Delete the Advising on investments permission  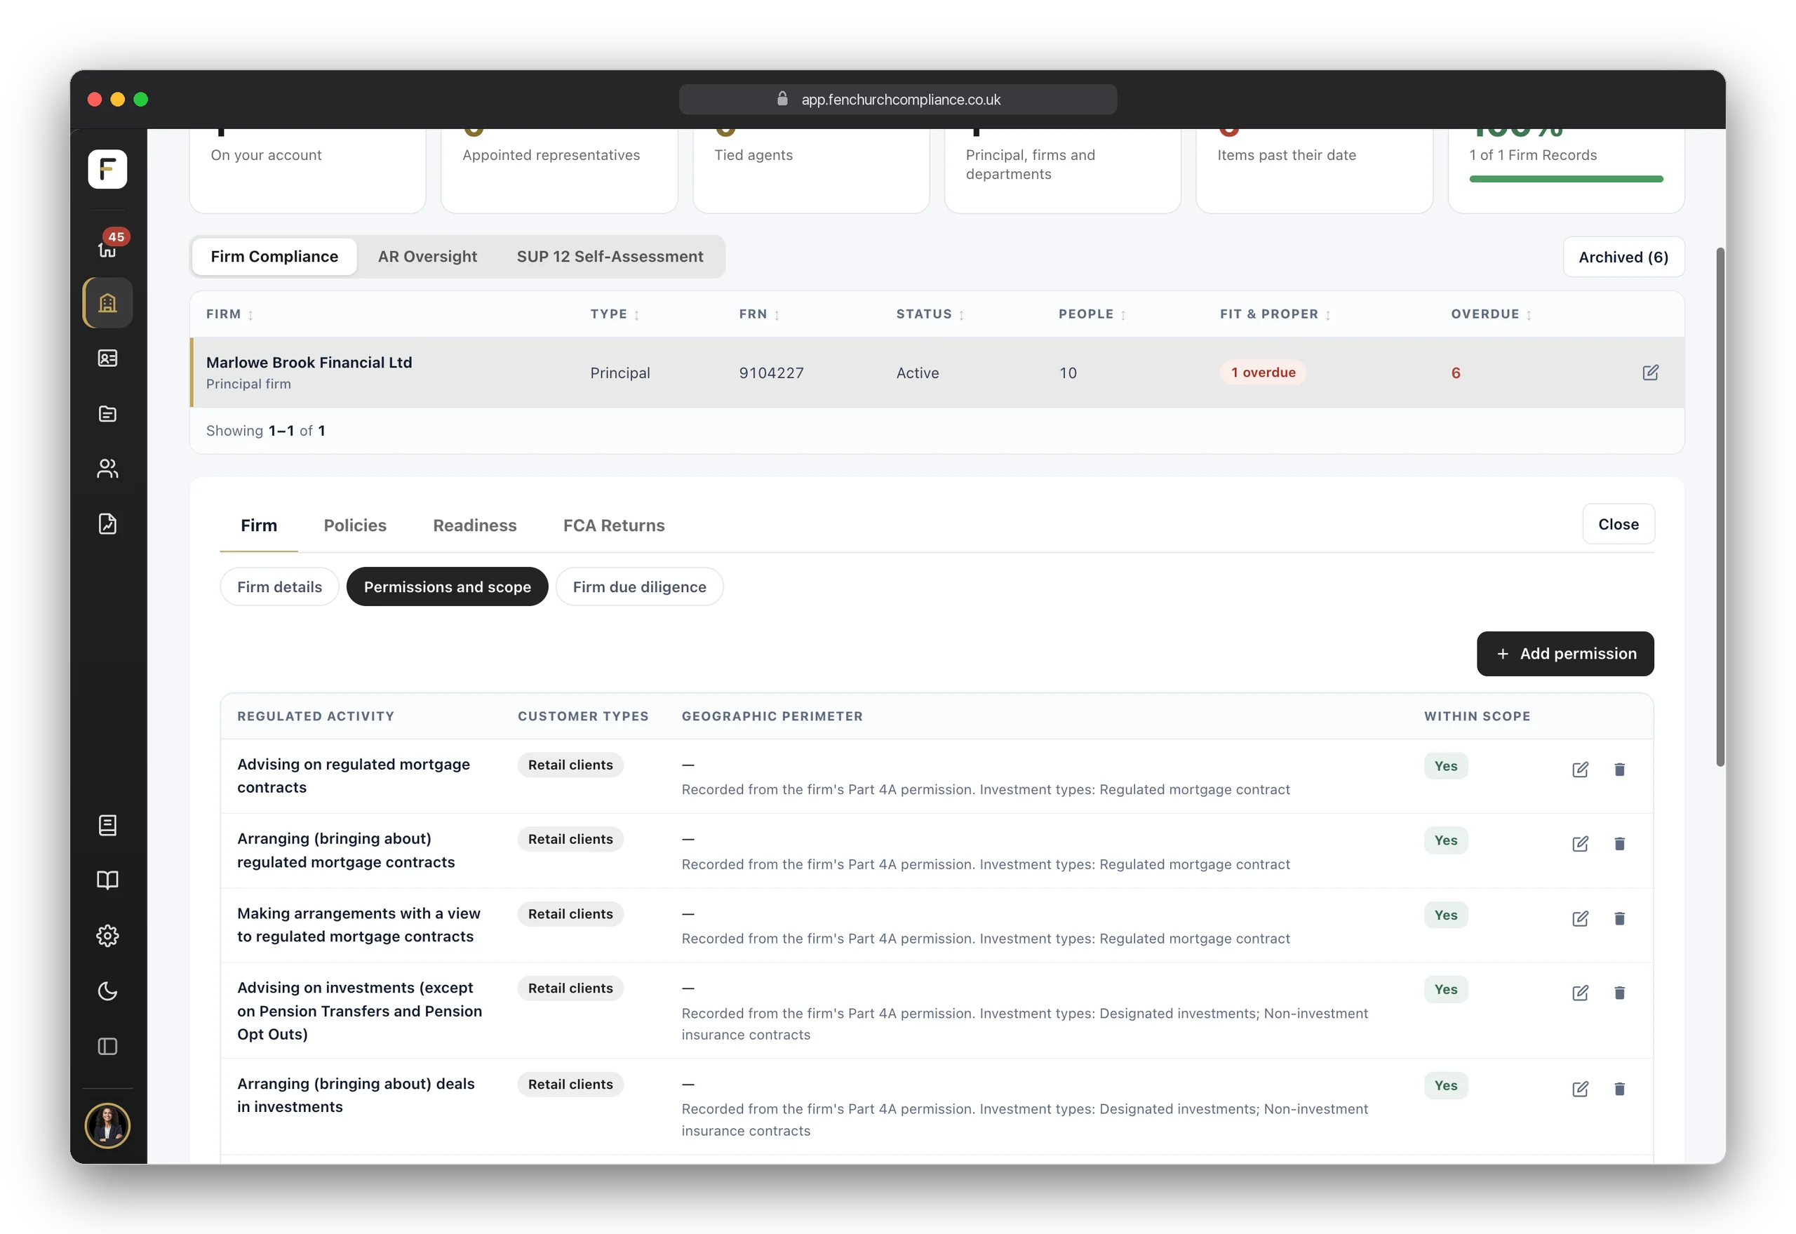[x=1619, y=993]
